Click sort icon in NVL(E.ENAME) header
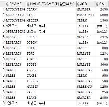The image size is (109, 107). coord(28,4)
